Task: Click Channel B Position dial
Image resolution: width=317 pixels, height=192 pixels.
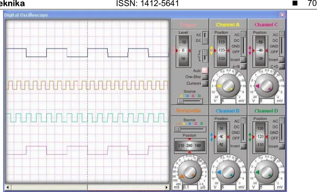Action: 222,137
